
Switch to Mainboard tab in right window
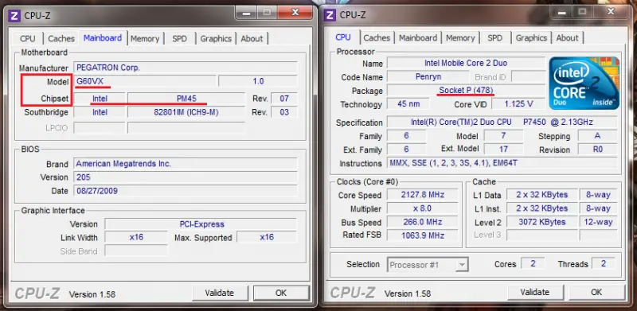coord(418,38)
